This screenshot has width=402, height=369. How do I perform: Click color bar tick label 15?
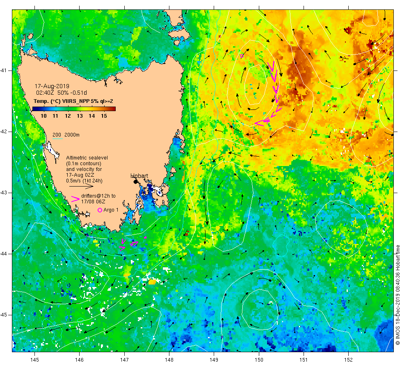click(104, 116)
